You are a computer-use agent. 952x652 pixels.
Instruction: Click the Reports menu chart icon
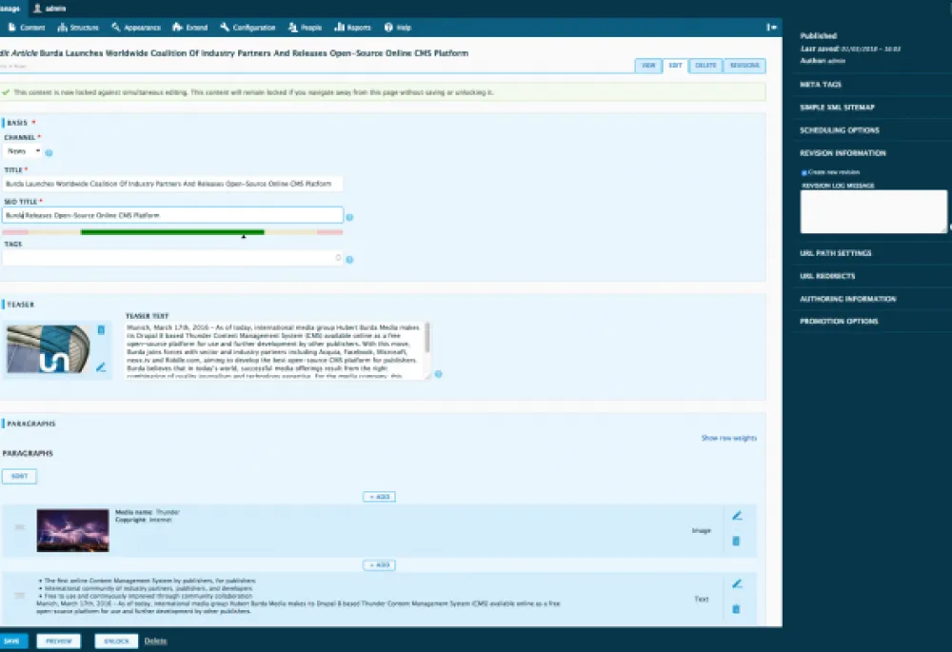[x=340, y=27]
